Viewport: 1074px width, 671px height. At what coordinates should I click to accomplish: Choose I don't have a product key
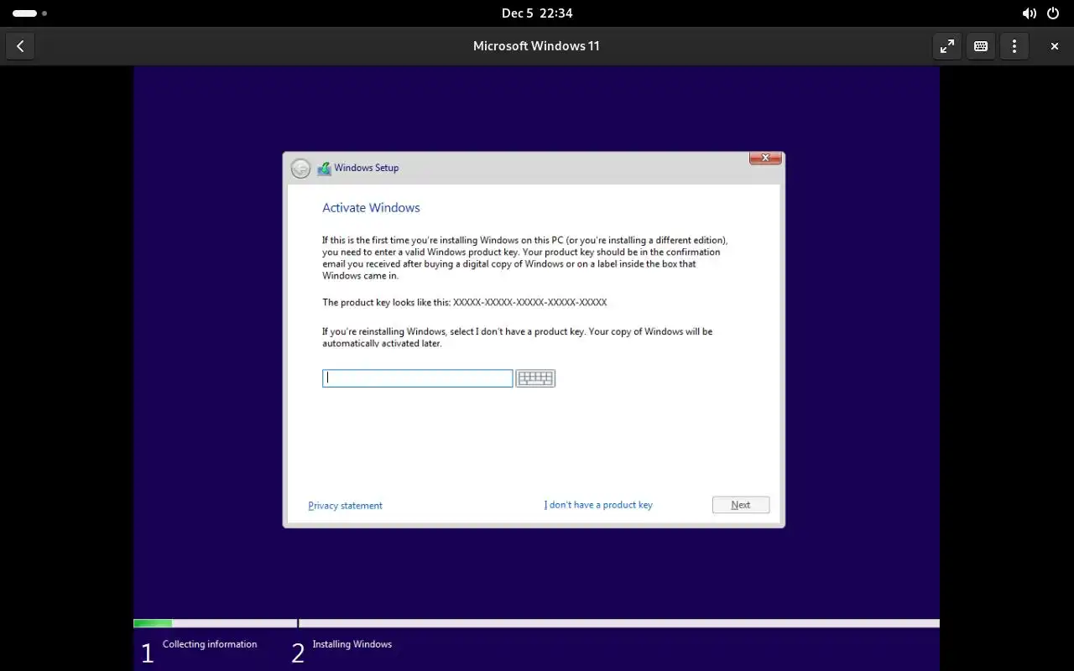598,505
